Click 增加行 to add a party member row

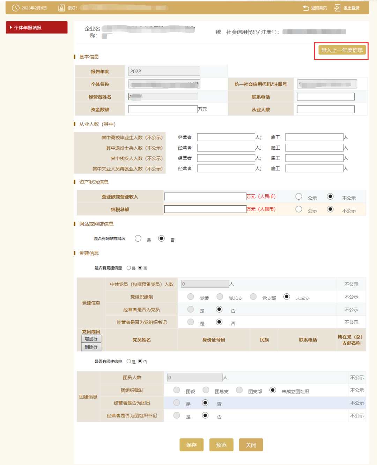pyautogui.click(x=91, y=339)
